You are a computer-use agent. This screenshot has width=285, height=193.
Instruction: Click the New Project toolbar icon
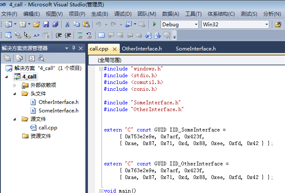(8, 24)
